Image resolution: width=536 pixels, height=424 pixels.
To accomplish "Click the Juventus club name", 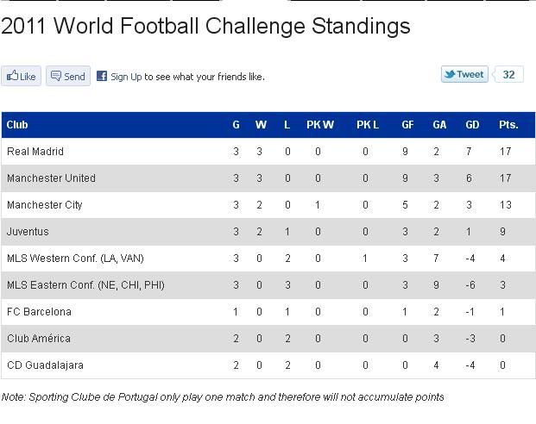I will coord(28,232).
